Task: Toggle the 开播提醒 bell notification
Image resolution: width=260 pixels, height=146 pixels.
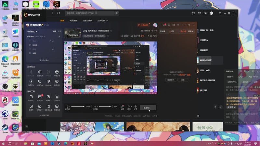Action: (146, 30)
